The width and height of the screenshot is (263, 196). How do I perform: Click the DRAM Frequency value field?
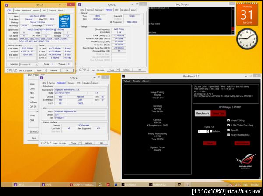(119, 29)
